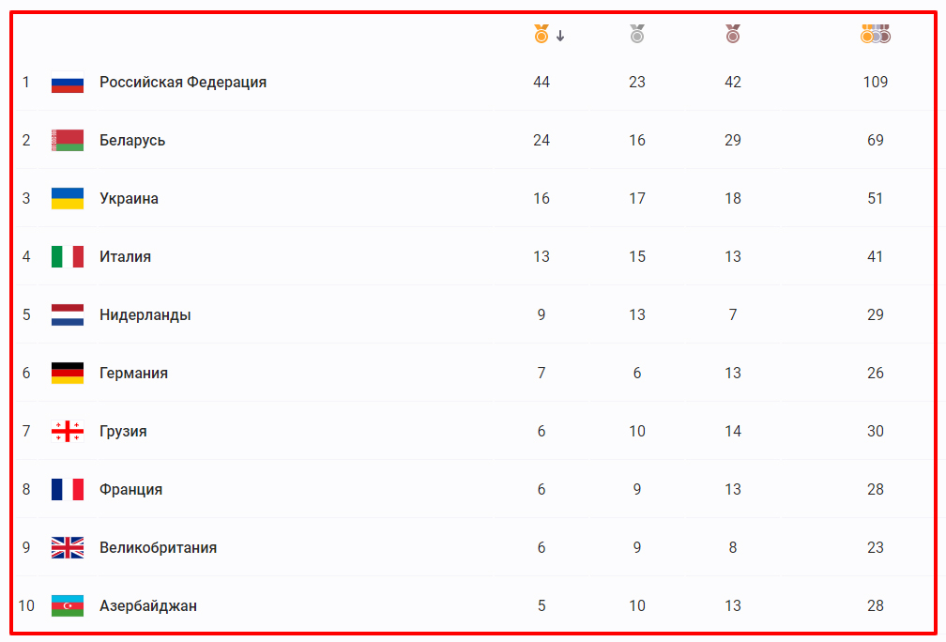Screen dimensions: 946x642
Task: Select Азербайджан country name
Action: pyautogui.click(x=148, y=605)
